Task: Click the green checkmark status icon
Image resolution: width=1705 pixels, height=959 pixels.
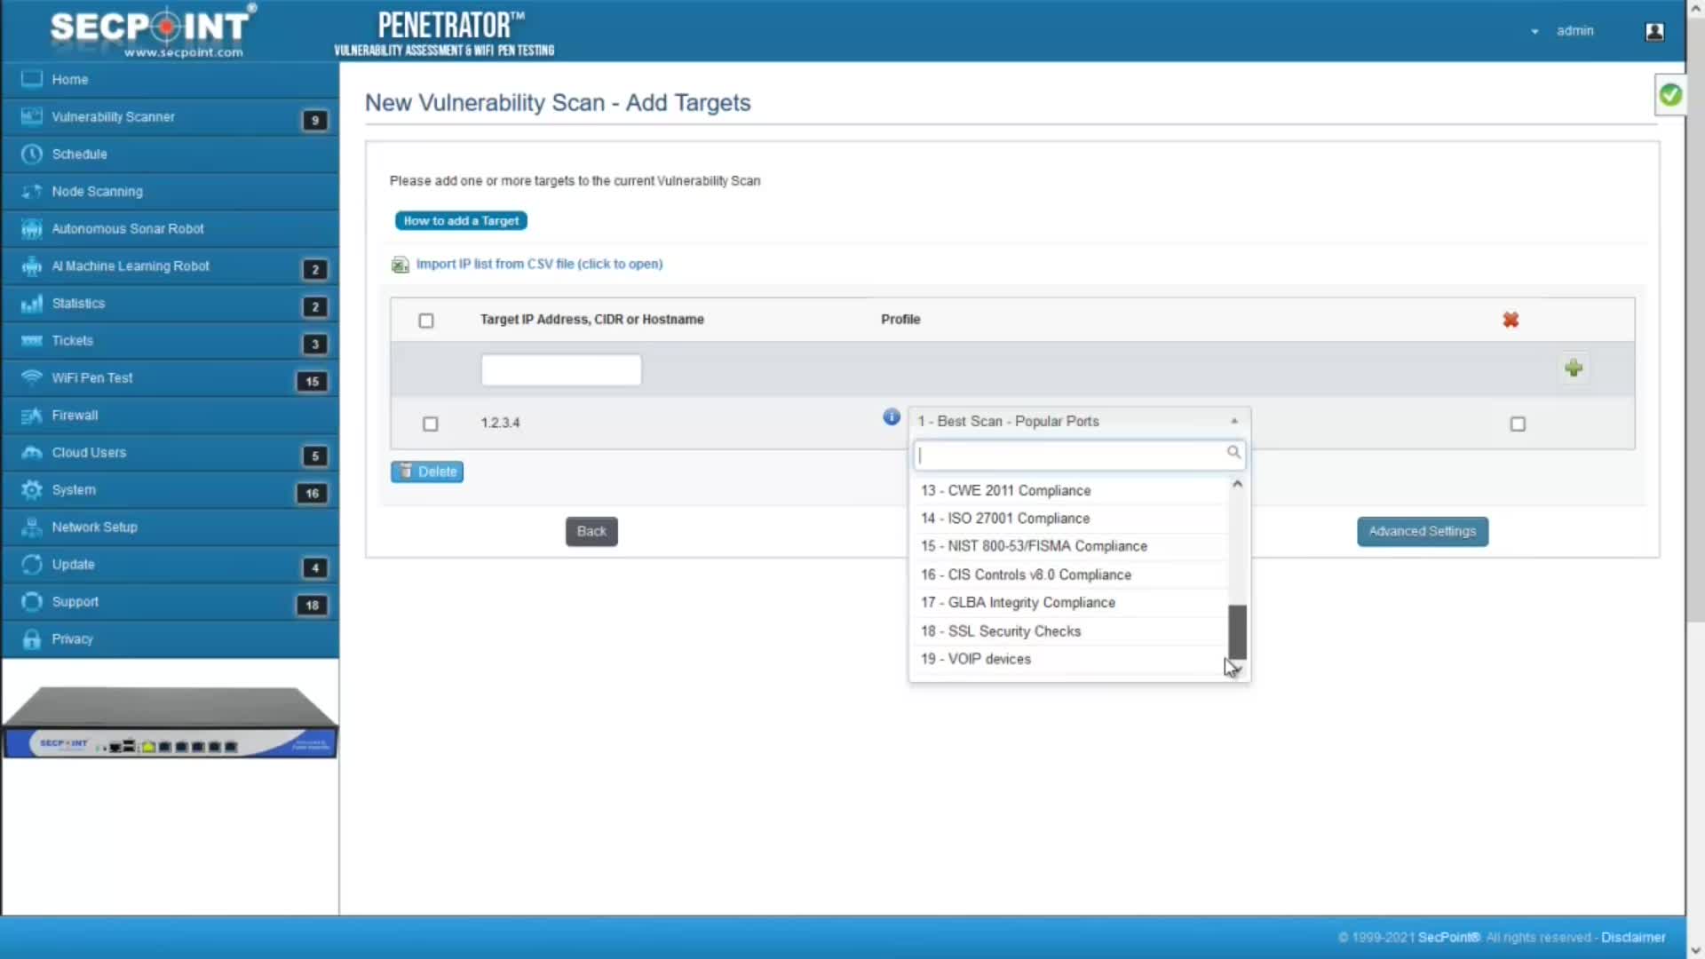Action: point(1670,95)
